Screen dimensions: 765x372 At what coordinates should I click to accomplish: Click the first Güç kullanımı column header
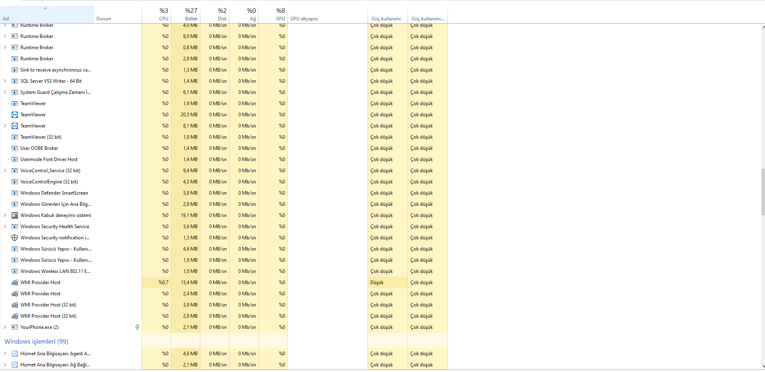coord(387,15)
